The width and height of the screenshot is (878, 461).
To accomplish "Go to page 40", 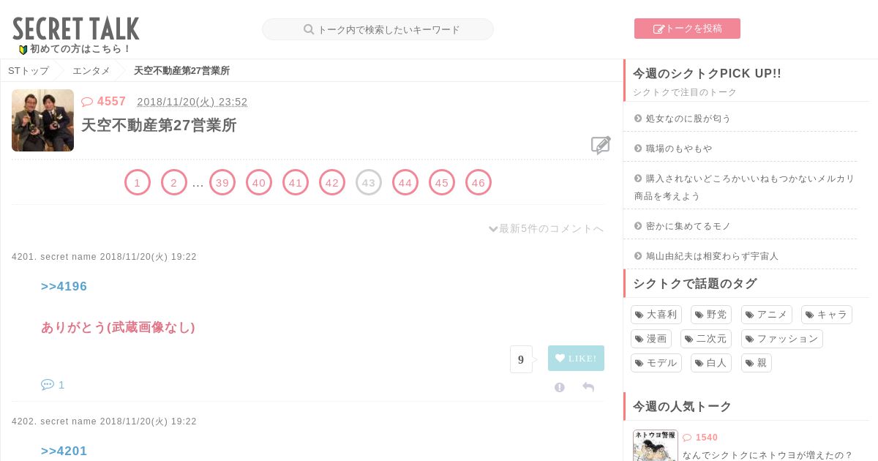I will 259,182.
